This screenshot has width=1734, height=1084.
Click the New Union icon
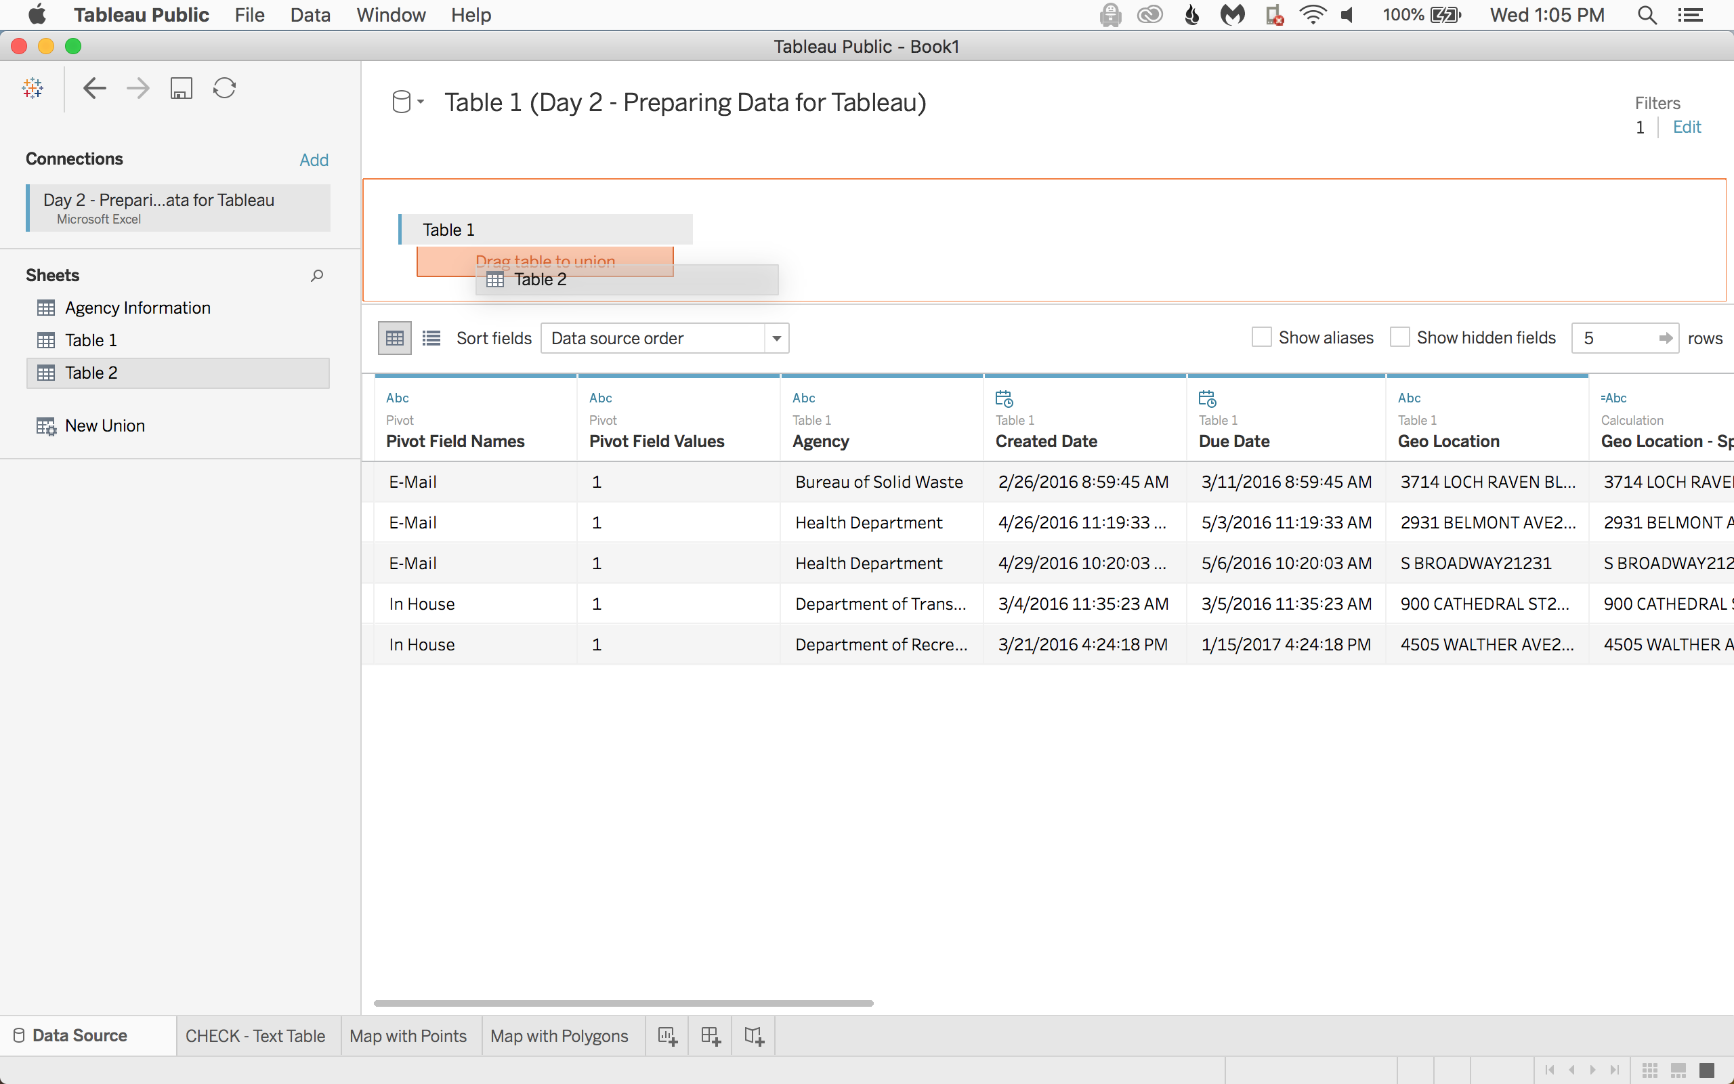coord(47,426)
